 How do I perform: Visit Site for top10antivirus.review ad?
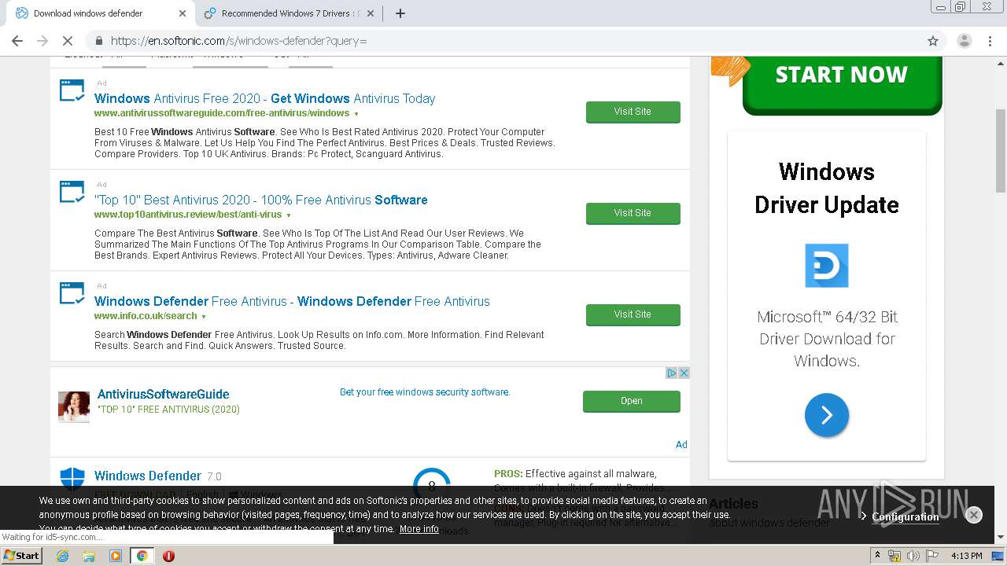coord(633,213)
